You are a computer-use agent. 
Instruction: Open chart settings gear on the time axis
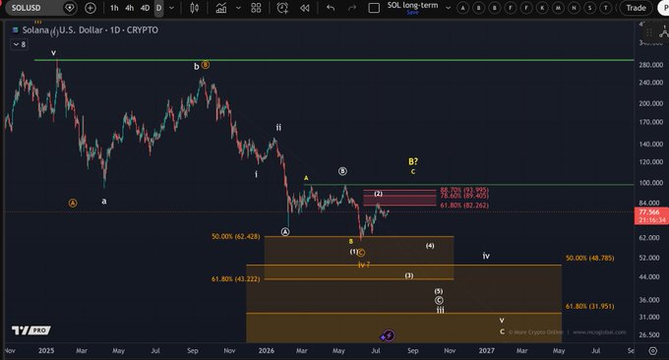click(653, 350)
